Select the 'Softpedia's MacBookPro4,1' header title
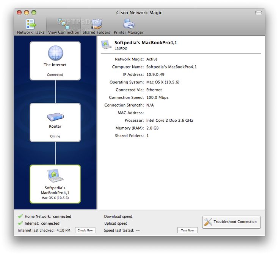This screenshot has height=255, width=279. point(146,43)
